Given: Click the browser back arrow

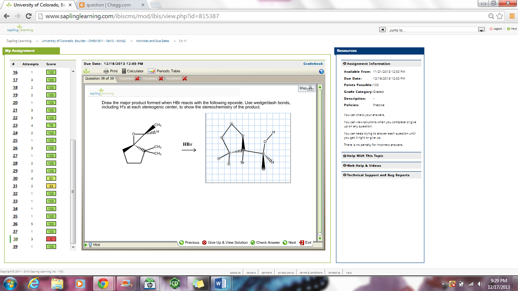Looking at the screenshot, I should point(6,16).
